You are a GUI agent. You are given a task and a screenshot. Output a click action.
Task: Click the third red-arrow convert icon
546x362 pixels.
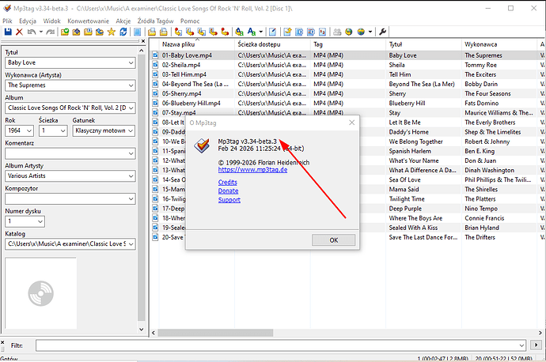click(x=202, y=32)
